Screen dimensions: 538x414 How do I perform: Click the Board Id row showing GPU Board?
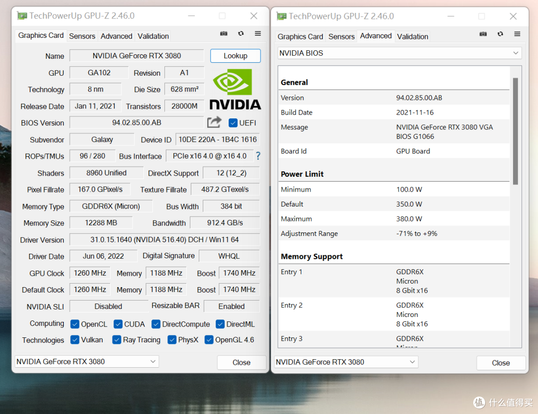pyautogui.click(x=394, y=151)
